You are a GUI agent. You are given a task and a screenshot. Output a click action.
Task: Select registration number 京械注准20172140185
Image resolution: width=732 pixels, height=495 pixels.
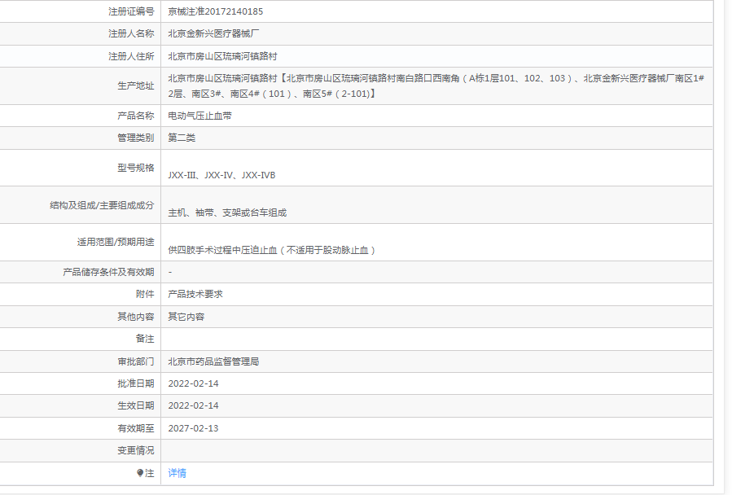215,11
